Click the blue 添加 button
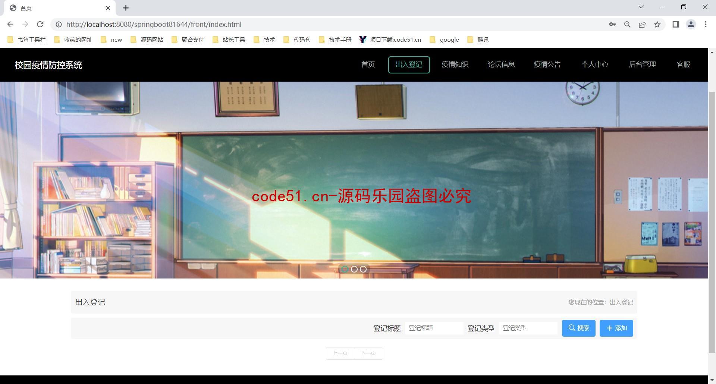716x384 pixels. coord(616,328)
